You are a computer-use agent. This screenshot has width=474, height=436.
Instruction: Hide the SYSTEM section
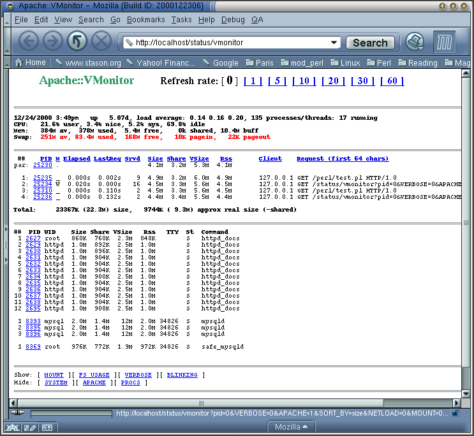tap(56, 382)
